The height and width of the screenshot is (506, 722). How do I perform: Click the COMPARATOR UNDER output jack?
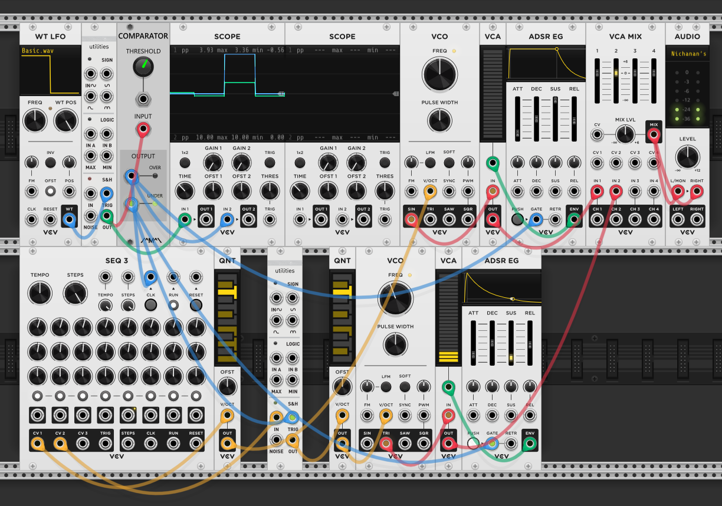pos(131,204)
